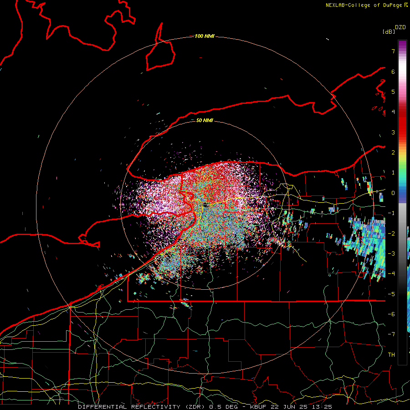Click the 7 value on color scale
Viewport: 410px width, 410px height.
[393, 51]
